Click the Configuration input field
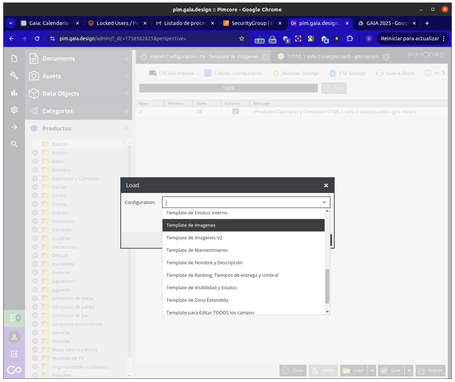 [x=243, y=202]
